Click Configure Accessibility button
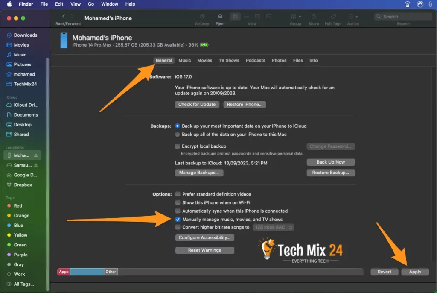437x293 pixels. (x=204, y=238)
